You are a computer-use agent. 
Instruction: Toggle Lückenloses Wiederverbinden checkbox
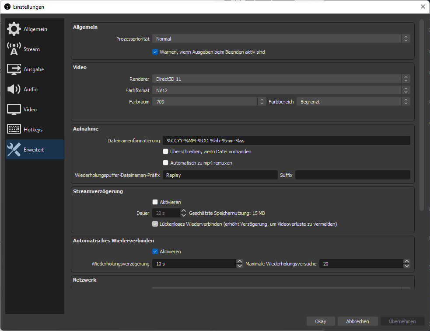[x=155, y=224]
